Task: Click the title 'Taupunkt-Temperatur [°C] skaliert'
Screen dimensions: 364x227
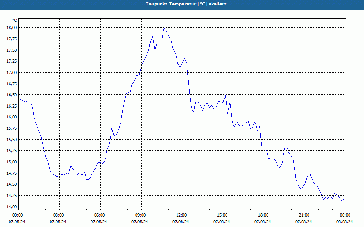Action: [x=186, y=4]
